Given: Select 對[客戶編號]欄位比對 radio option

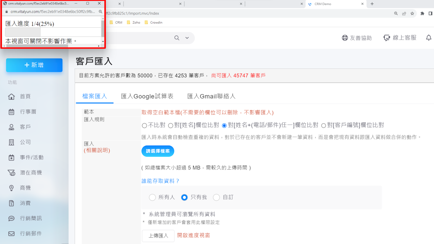Looking at the screenshot, I should 324,126.
